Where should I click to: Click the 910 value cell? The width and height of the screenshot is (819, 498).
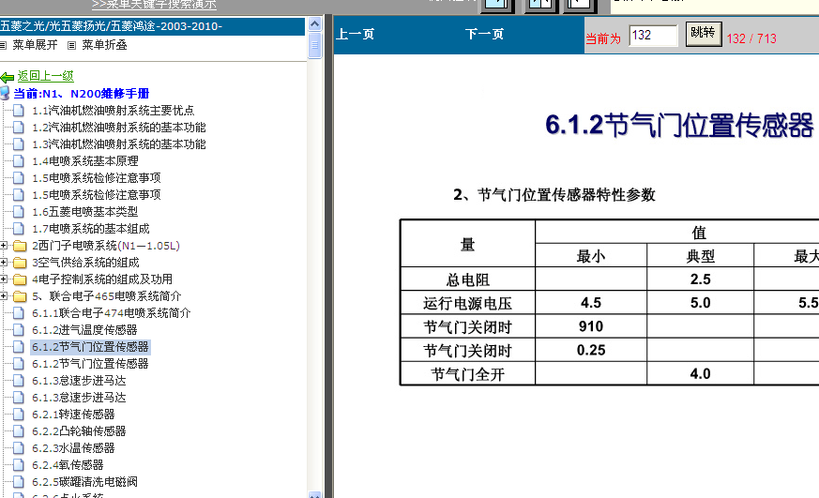(x=591, y=326)
